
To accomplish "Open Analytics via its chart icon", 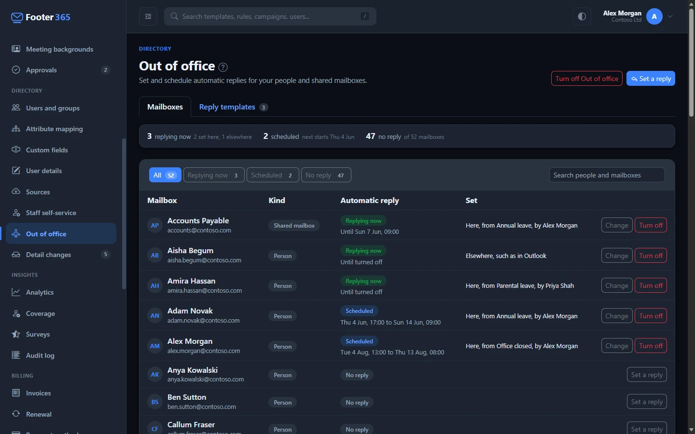I will (16, 292).
